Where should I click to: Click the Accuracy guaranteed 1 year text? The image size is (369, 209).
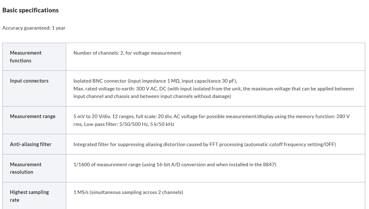34,28
